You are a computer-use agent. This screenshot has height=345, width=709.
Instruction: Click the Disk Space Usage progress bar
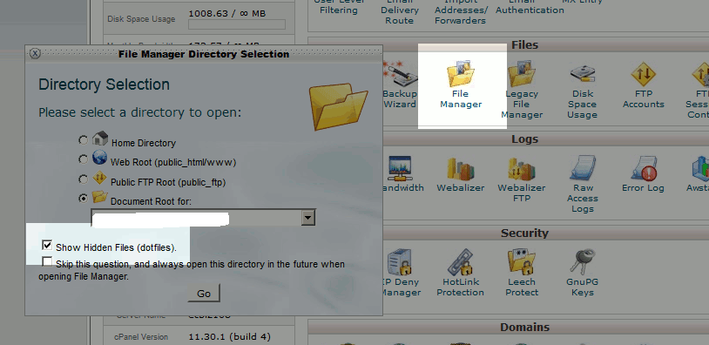click(x=237, y=24)
